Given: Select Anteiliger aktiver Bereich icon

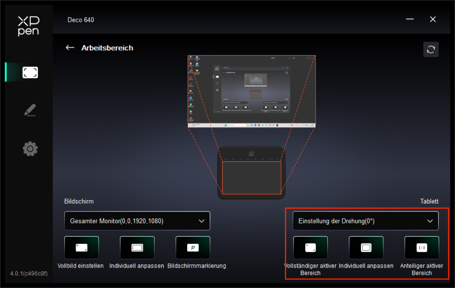Looking at the screenshot, I should [x=422, y=248].
